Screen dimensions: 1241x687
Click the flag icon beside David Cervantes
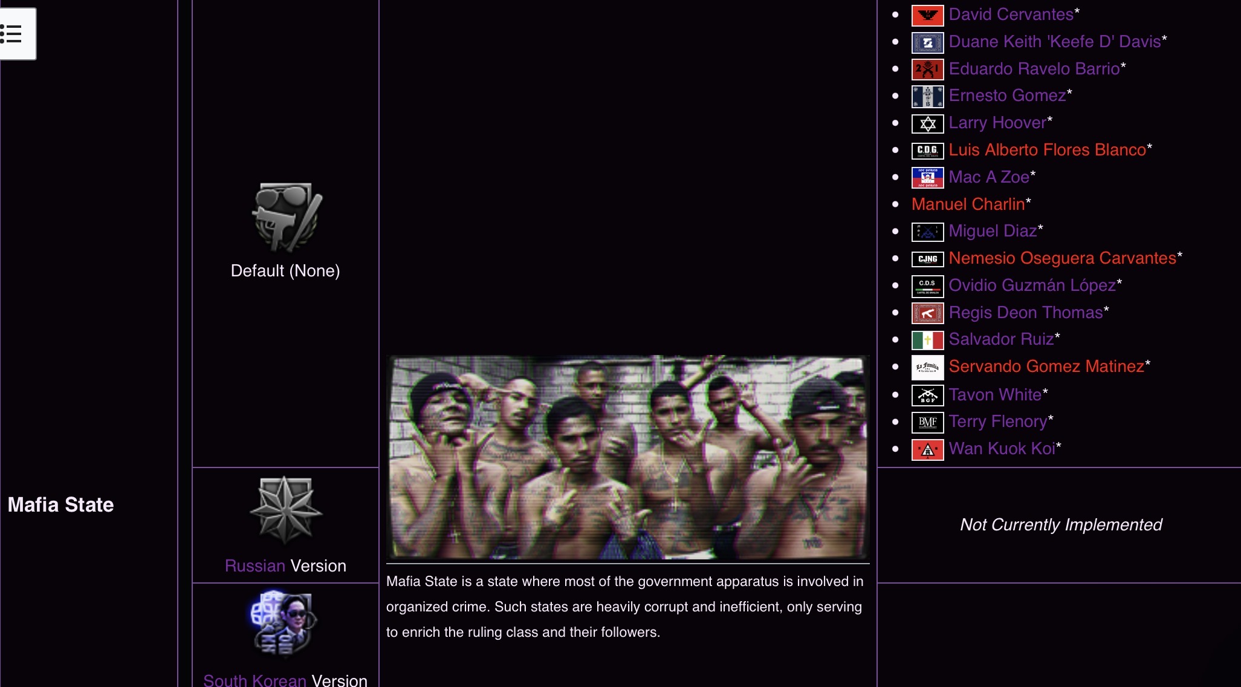pos(927,15)
